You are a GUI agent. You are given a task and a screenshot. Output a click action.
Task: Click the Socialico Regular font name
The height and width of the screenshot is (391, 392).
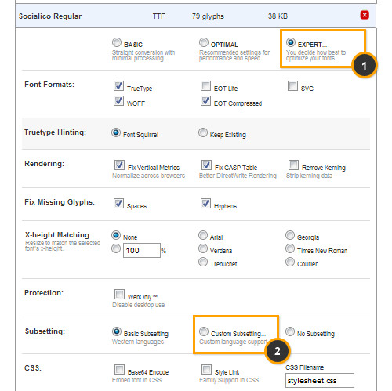pos(50,16)
